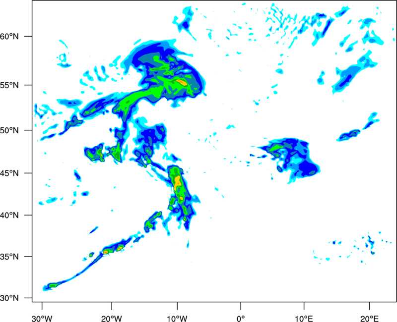
Task: Click the 0° longitude label
Action: pyautogui.click(x=241, y=319)
